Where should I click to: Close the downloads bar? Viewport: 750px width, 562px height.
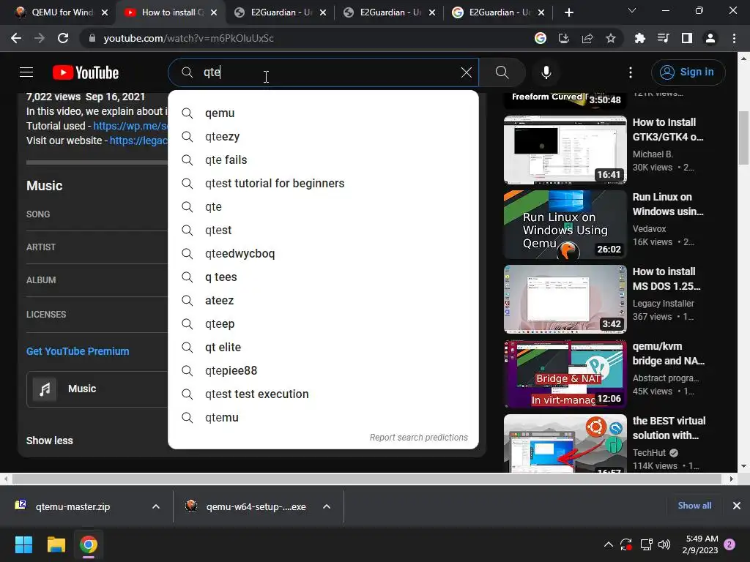point(737,506)
